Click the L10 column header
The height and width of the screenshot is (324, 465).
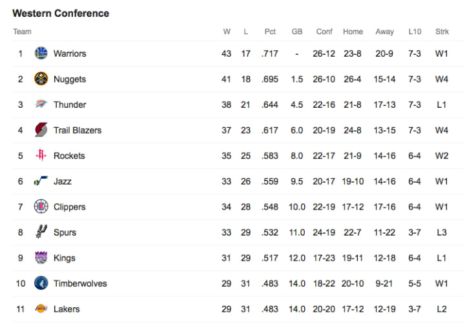415,32
